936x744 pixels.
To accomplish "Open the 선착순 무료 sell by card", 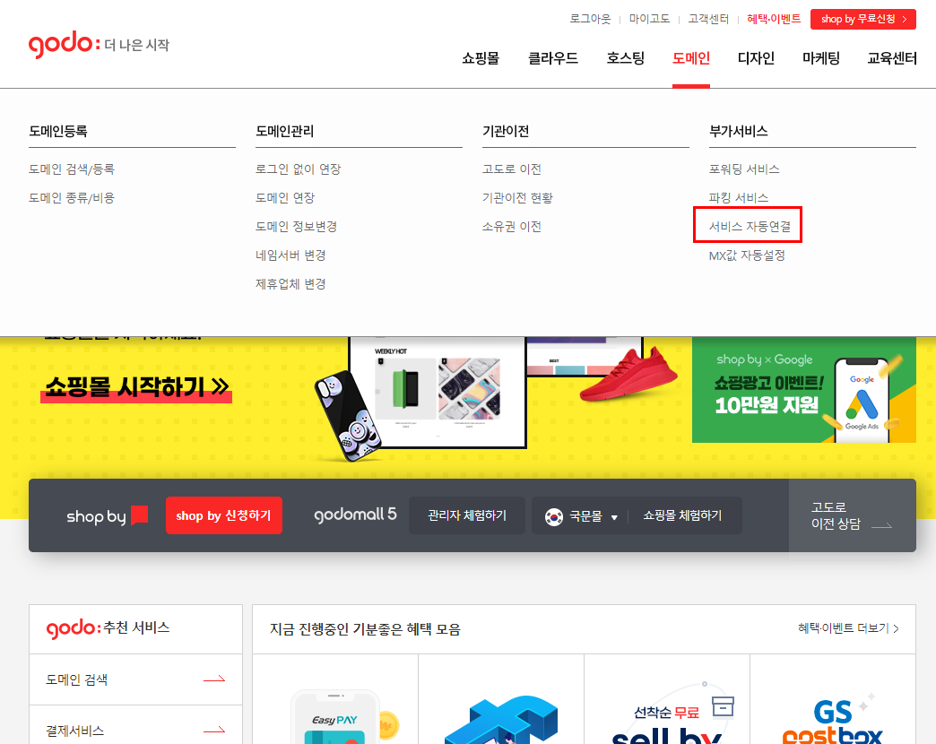I will [667, 699].
